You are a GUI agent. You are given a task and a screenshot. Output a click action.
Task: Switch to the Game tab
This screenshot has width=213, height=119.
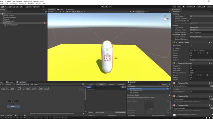coord(60,10)
